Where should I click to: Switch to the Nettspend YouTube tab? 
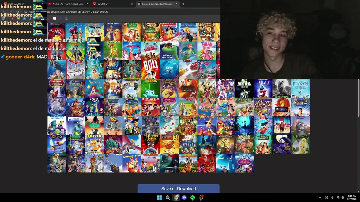pos(68,4)
